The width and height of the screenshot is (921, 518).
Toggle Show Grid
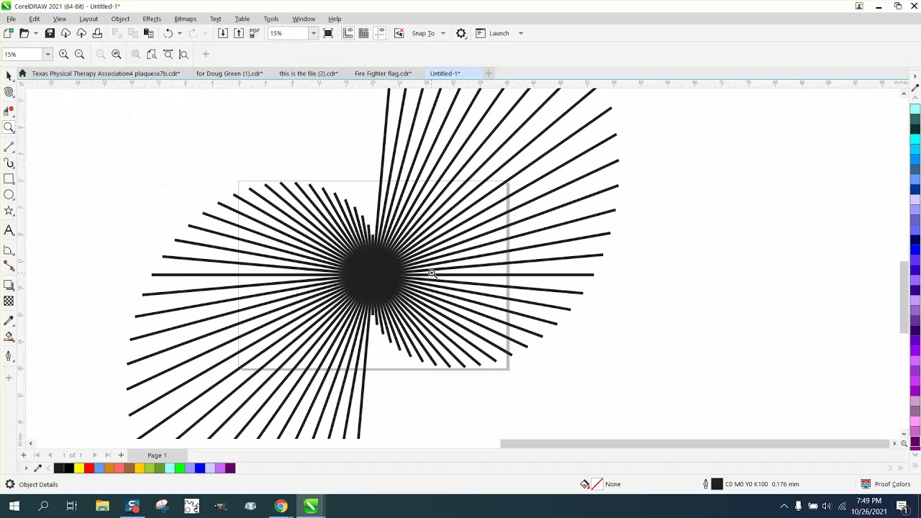pos(363,33)
